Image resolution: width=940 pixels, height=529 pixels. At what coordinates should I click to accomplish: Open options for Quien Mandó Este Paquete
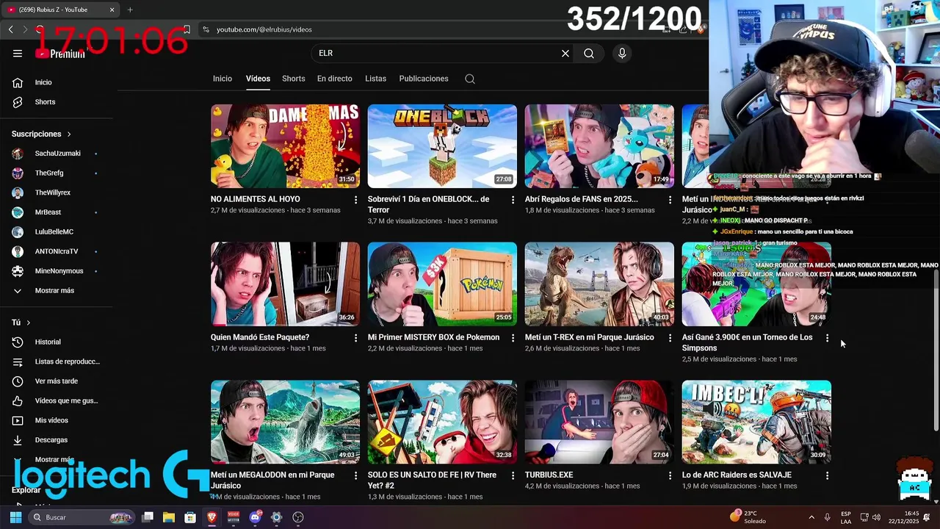pyautogui.click(x=356, y=338)
